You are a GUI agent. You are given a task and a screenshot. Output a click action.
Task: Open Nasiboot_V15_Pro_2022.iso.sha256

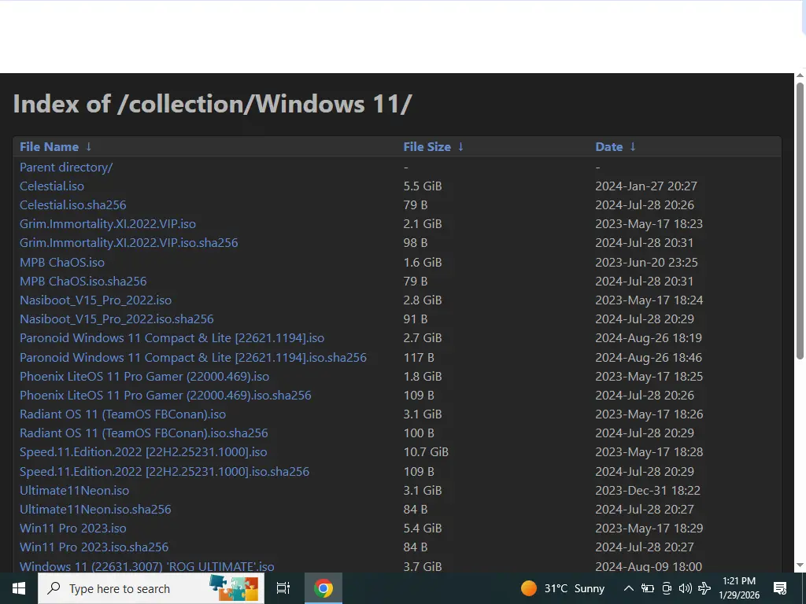pyautogui.click(x=116, y=319)
